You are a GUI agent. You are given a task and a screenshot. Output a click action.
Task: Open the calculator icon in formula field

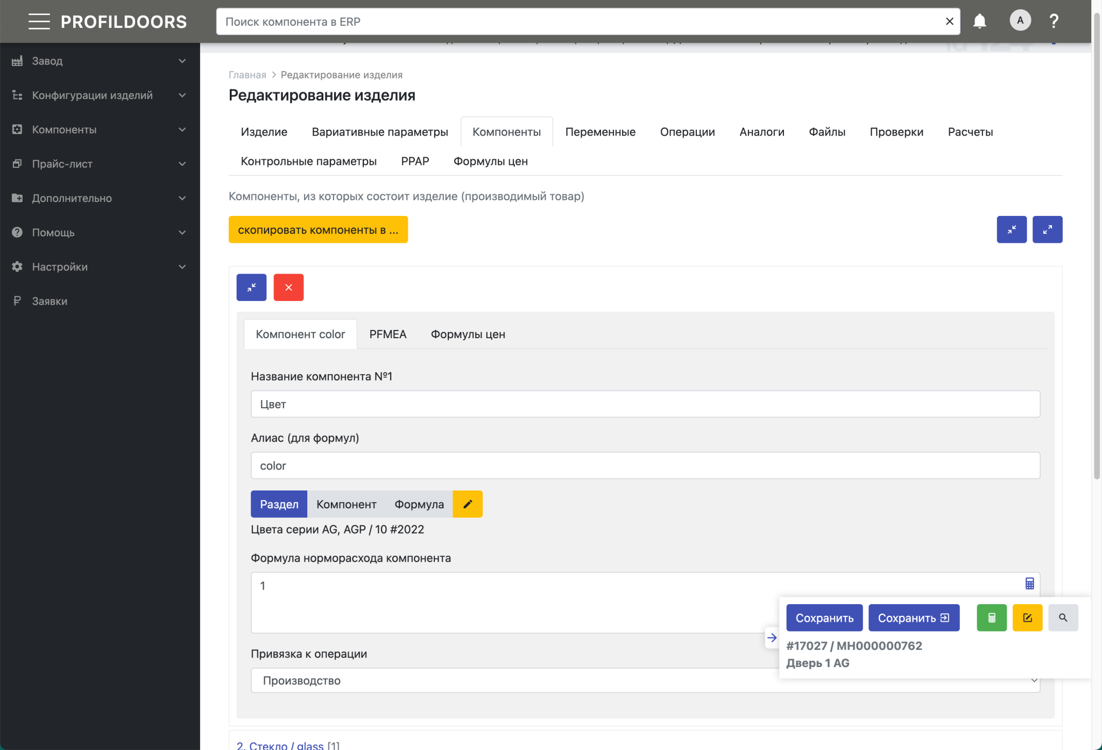1029,584
